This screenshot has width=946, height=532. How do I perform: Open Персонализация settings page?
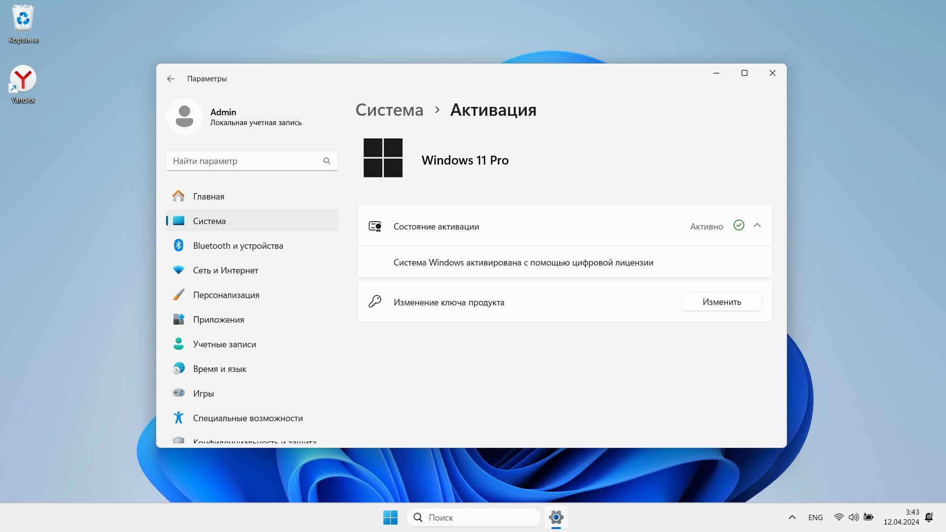(226, 295)
